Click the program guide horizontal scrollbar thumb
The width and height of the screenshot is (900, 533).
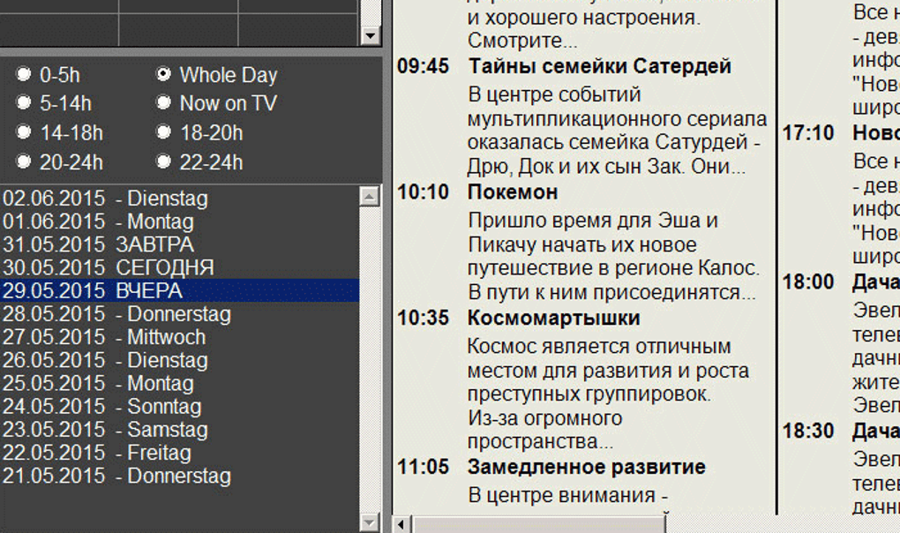point(538,524)
